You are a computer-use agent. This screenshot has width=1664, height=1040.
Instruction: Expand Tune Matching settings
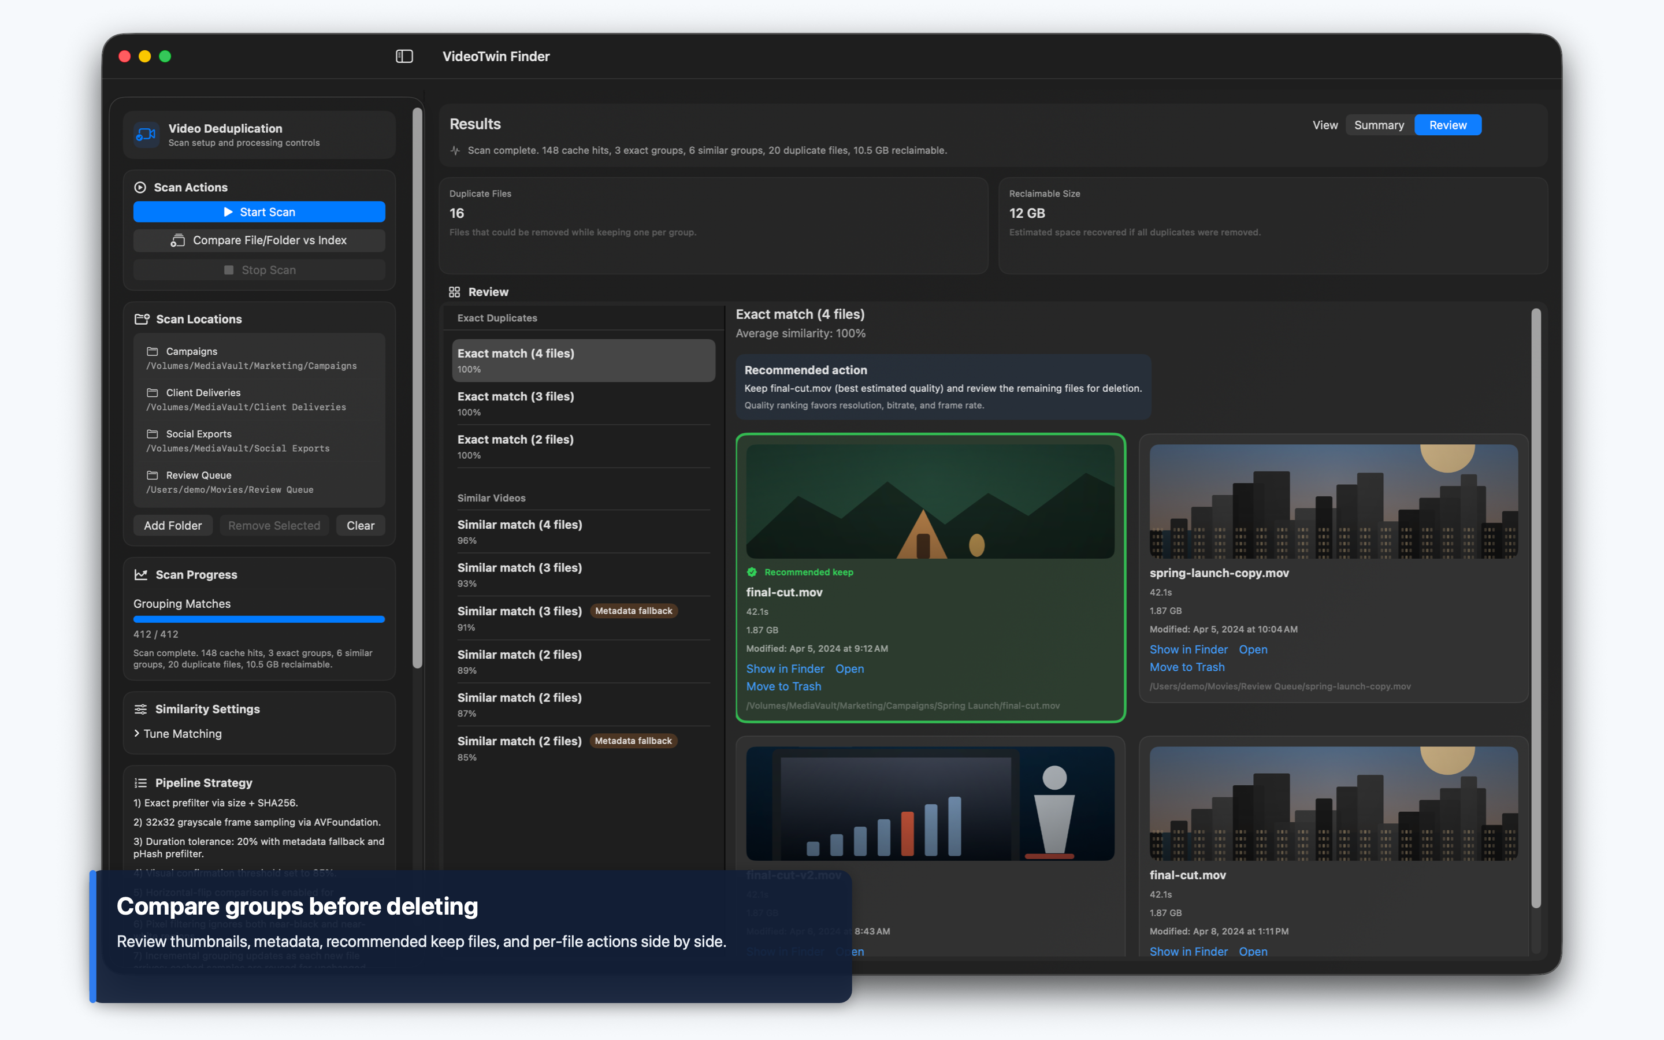pyautogui.click(x=178, y=734)
